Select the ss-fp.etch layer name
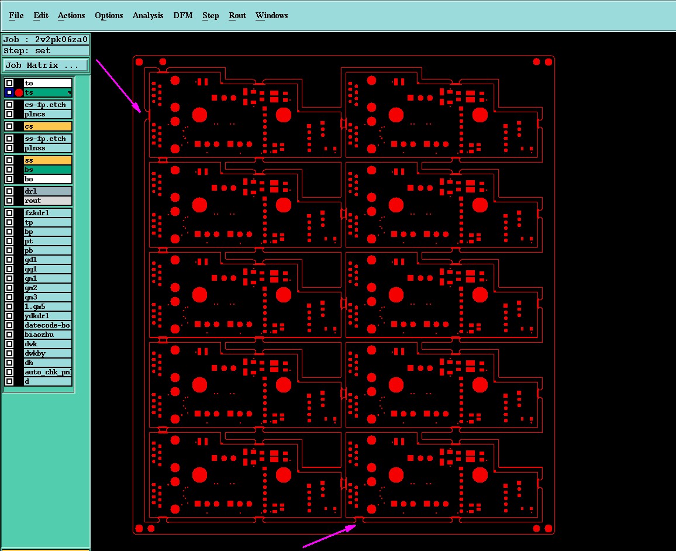 point(47,139)
